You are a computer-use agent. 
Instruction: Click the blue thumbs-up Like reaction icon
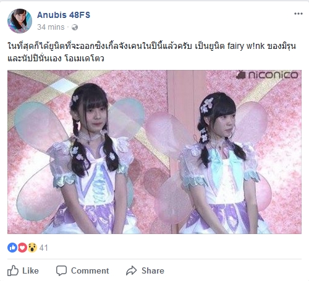pyautogui.click(x=12, y=248)
